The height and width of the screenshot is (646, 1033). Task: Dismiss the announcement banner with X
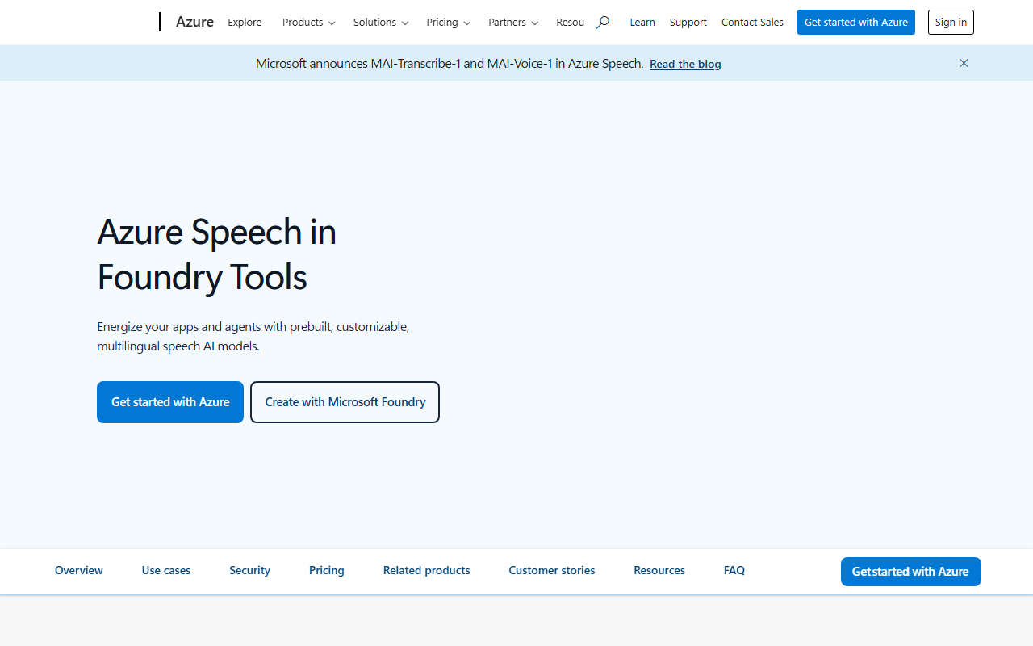[x=964, y=63]
